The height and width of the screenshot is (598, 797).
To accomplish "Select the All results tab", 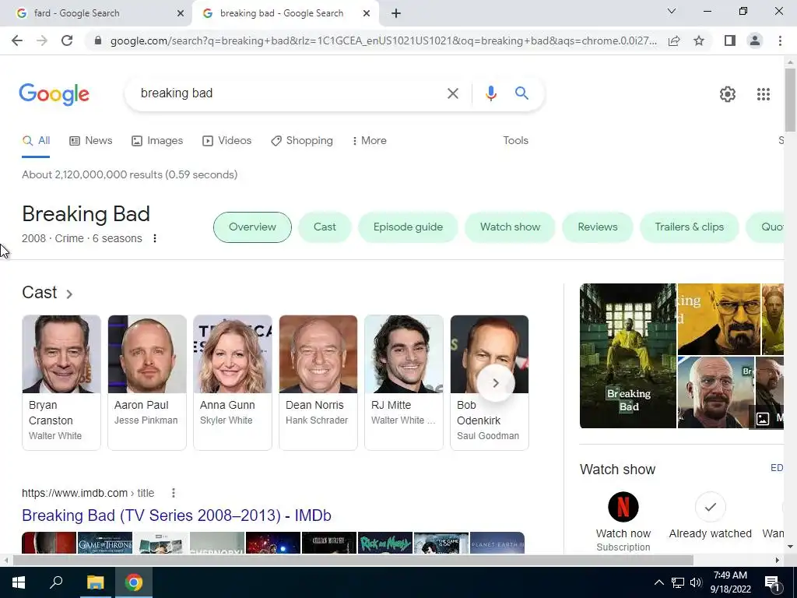I will pos(36,141).
